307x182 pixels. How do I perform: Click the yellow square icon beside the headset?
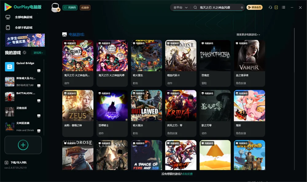[x=276, y=7]
